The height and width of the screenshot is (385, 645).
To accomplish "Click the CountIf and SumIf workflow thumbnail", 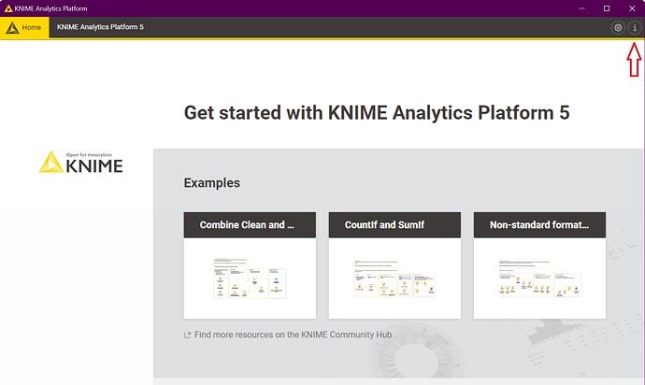I will pos(394,278).
